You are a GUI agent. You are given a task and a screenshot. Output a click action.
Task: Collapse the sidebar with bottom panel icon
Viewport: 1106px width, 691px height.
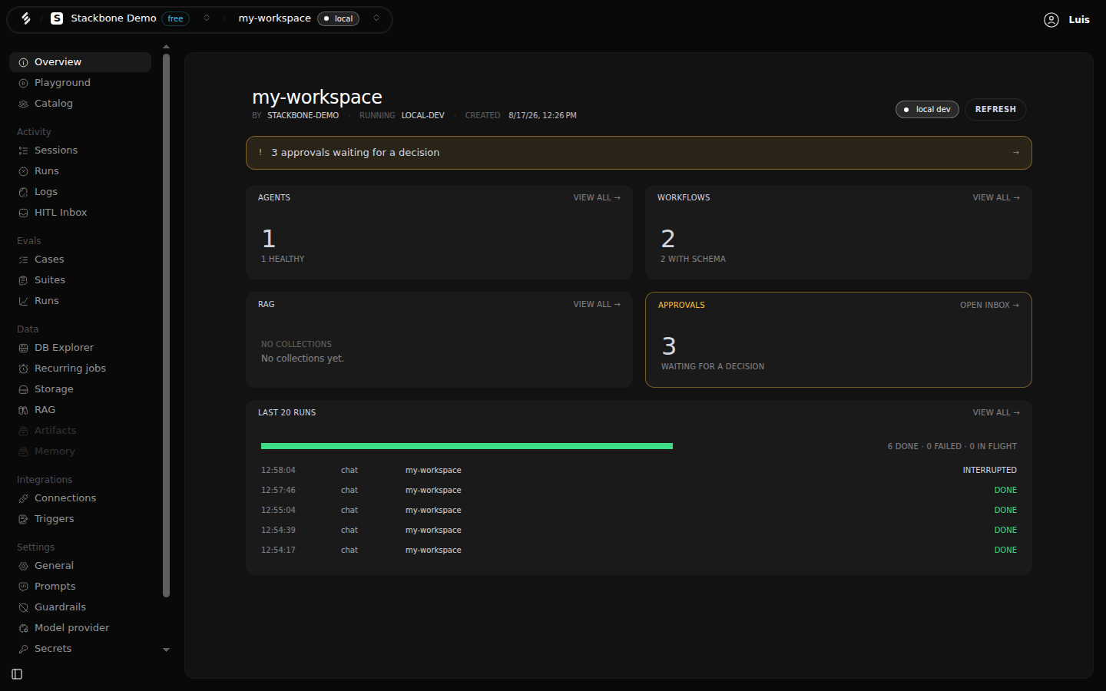17,674
